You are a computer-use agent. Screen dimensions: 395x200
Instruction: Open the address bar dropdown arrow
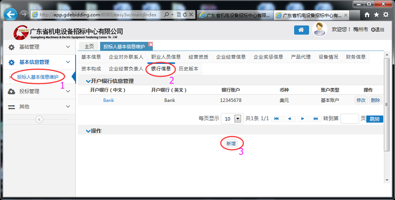pos(173,15)
